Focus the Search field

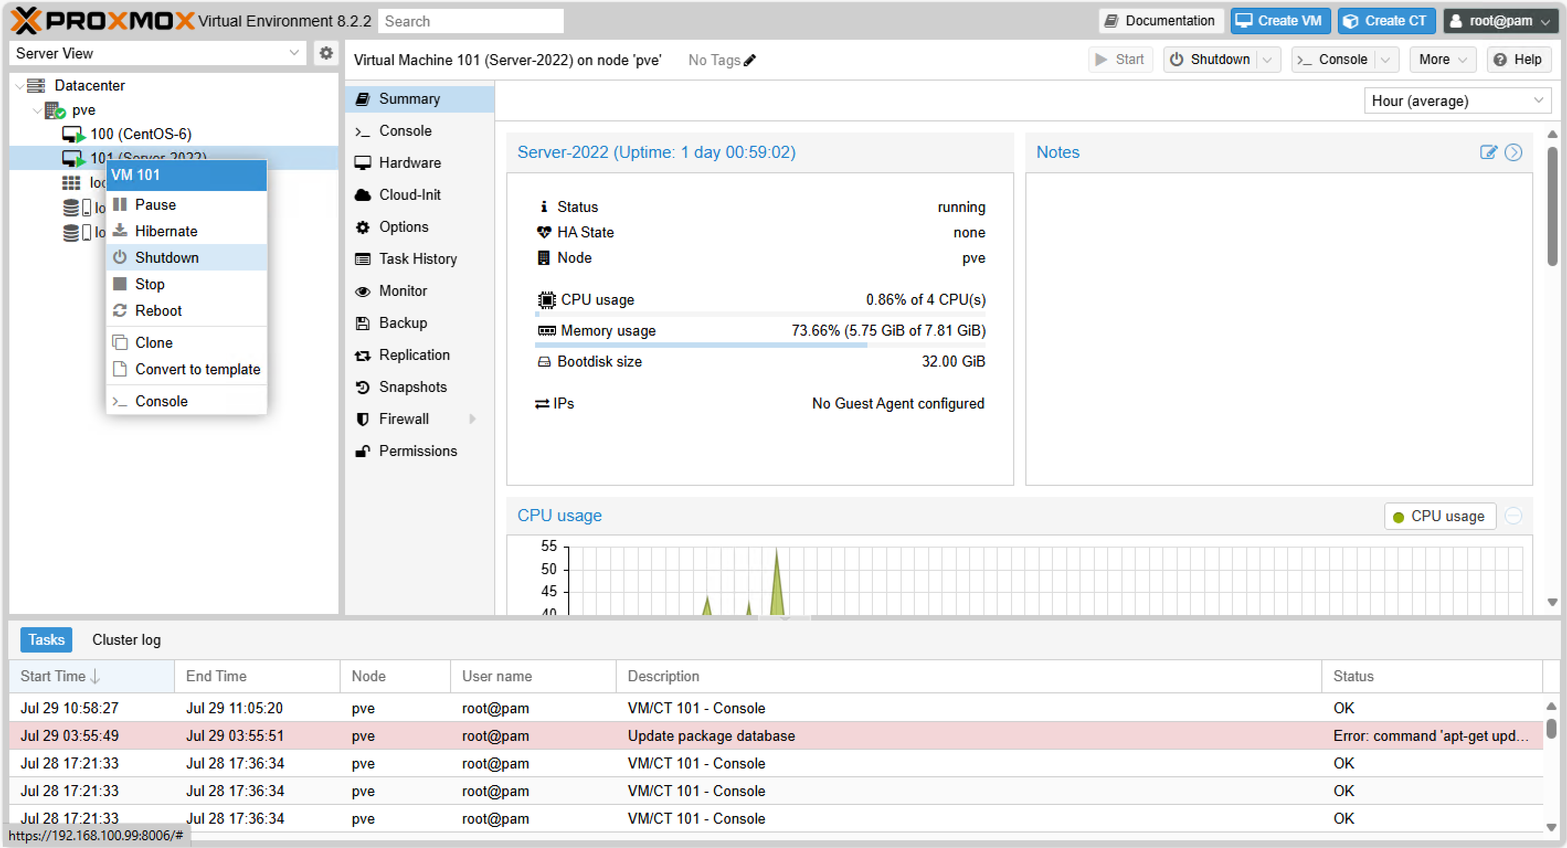[x=471, y=22]
